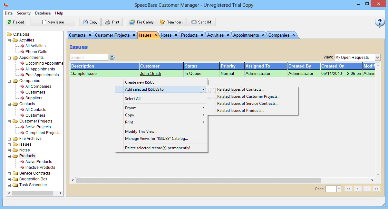Choose Modify This View
The width and height of the screenshot is (388, 209).
[161, 132]
